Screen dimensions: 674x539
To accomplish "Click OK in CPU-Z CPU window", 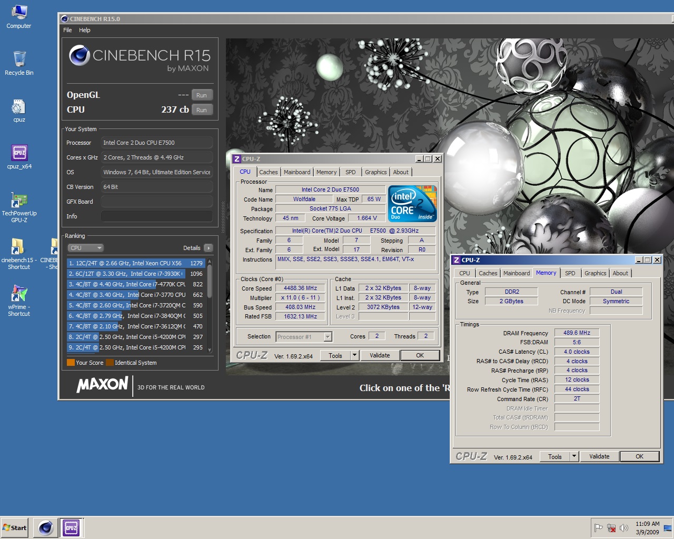I will [x=420, y=355].
